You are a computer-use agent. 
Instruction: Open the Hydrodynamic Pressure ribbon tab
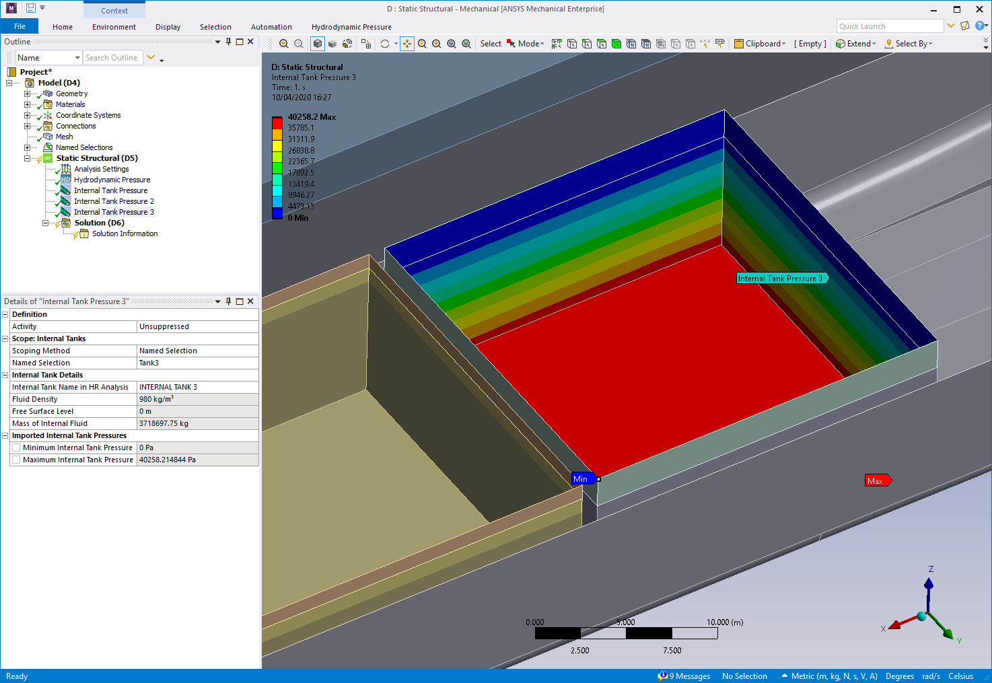pos(351,27)
